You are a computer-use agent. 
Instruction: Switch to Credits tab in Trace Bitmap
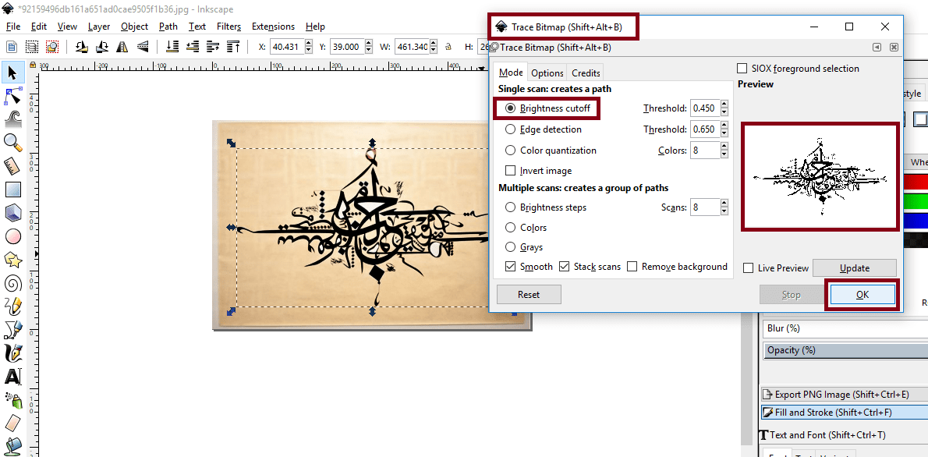click(x=586, y=73)
